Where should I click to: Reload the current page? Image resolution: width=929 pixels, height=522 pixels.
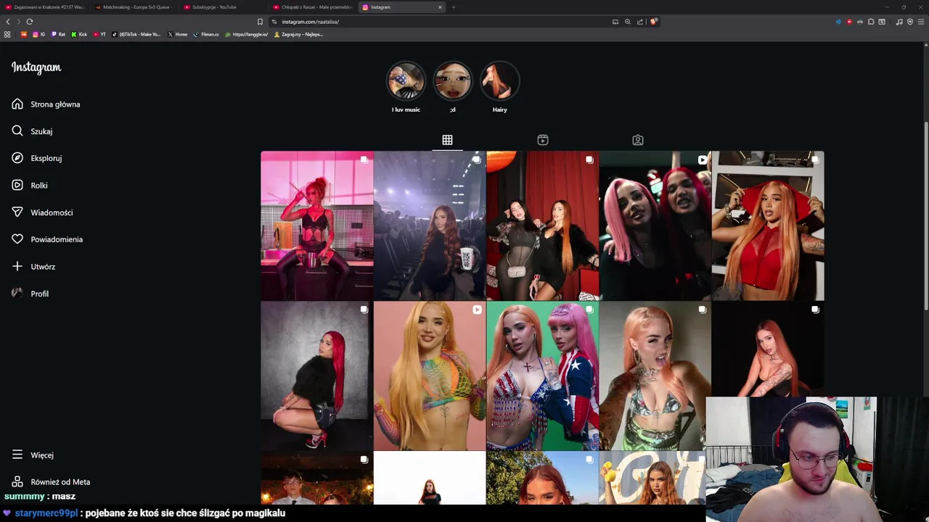(x=30, y=22)
